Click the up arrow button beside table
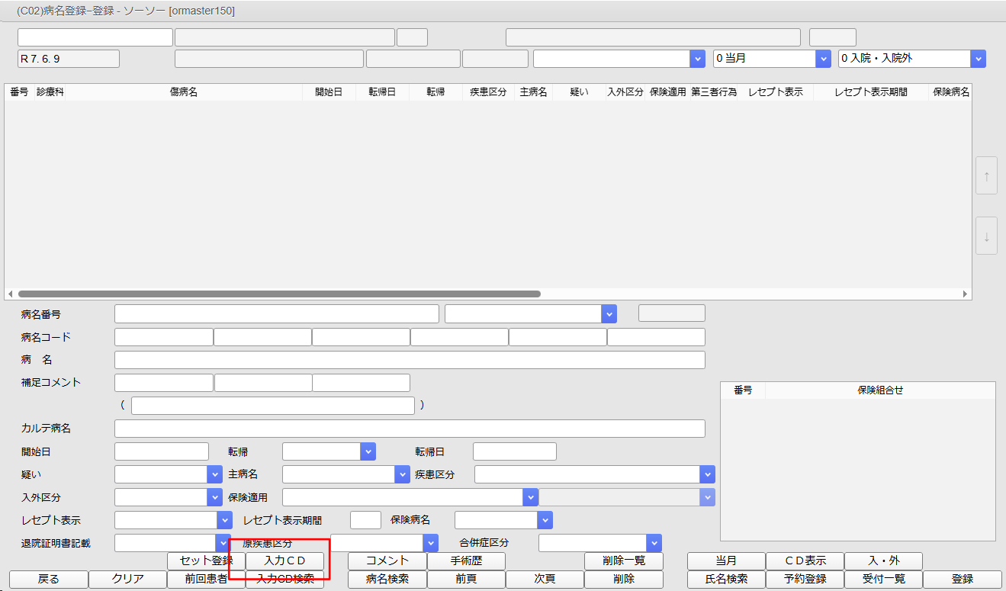 click(986, 176)
